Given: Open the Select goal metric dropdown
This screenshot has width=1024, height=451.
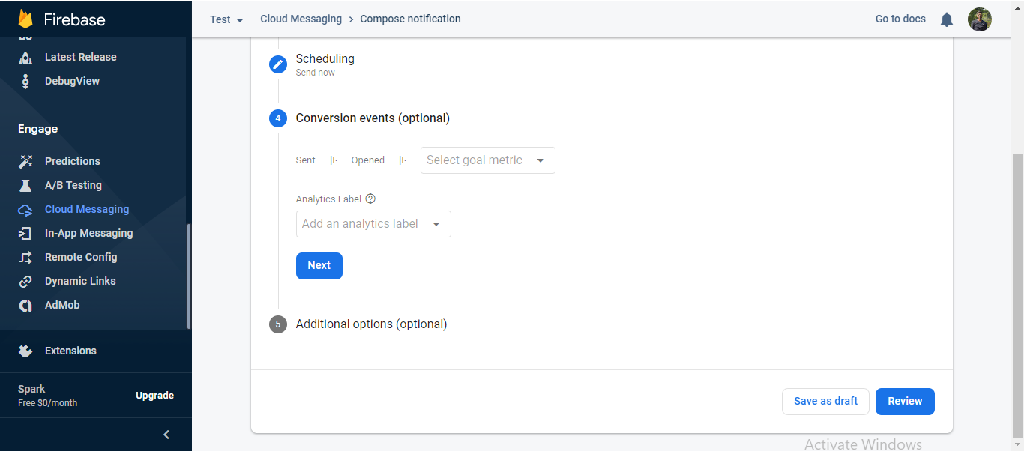Looking at the screenshot, I should point(487,160).
